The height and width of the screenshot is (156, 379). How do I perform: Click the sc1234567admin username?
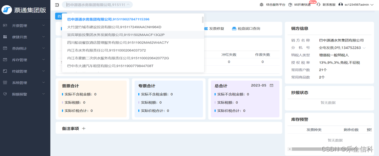[x=357, y=5]
